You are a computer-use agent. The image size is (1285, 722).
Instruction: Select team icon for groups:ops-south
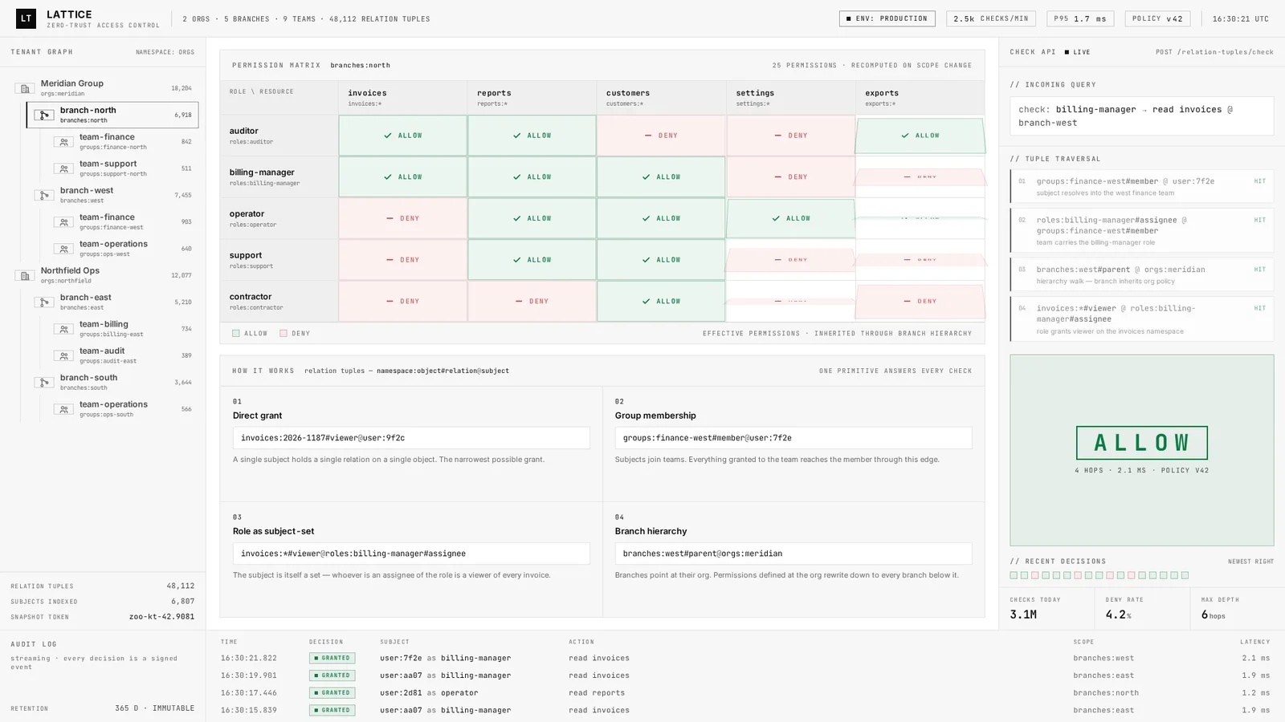click(x=63, y=409)
